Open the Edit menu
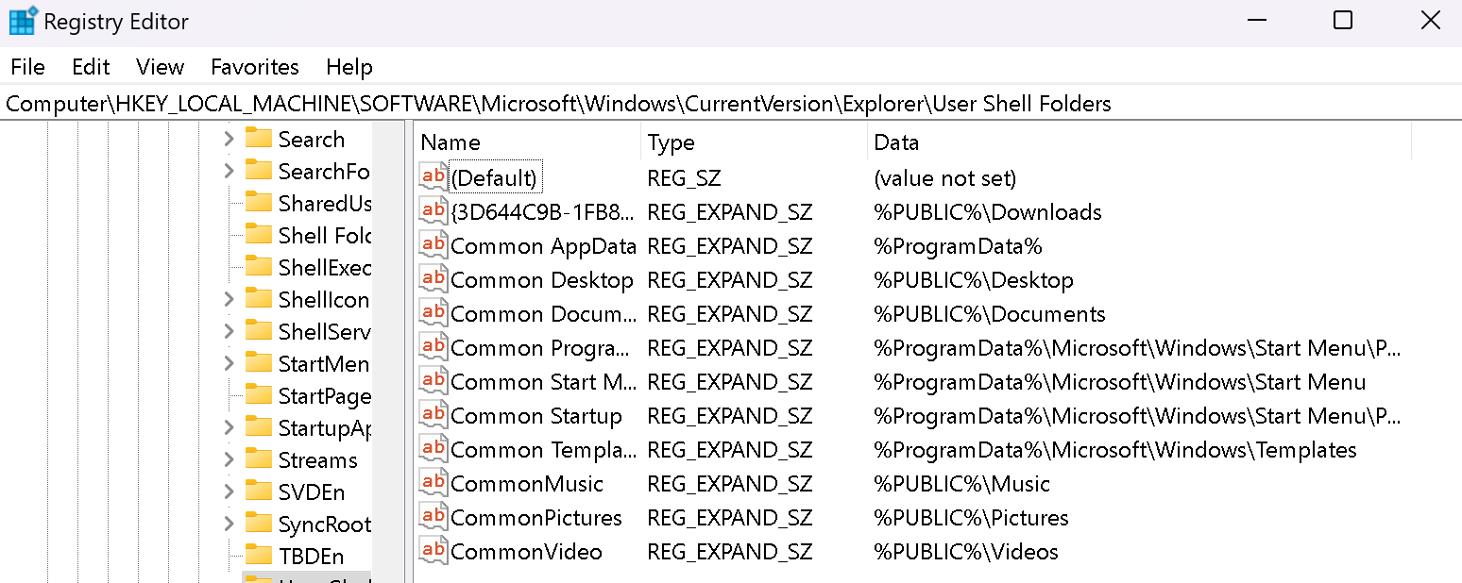 pyautogui.click(x=91, y=67)
